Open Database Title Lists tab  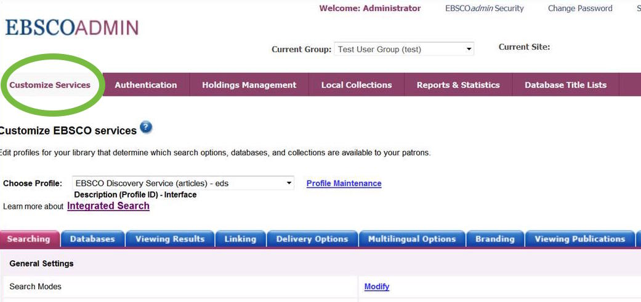(565, 85)
